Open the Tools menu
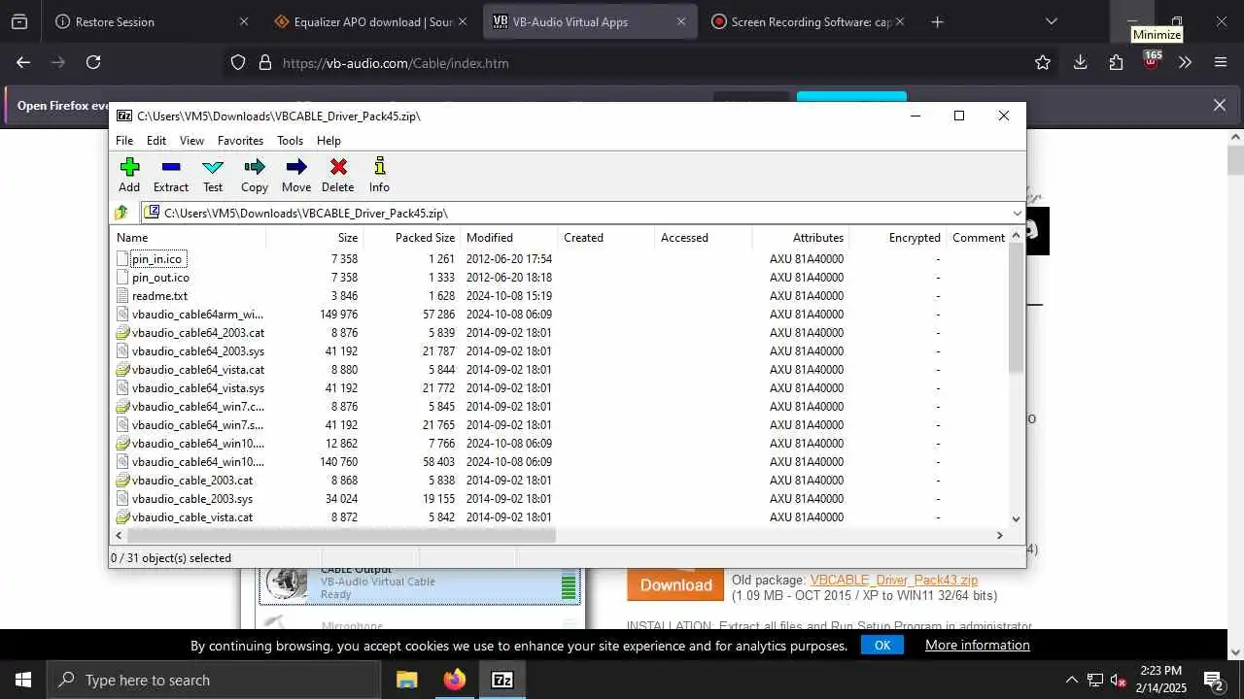The image size is (1244, 699). point(291,140)
